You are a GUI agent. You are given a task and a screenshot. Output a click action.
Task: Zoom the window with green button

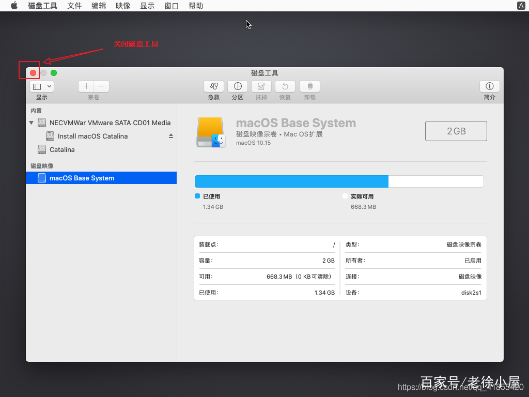[x=54, y=73]
